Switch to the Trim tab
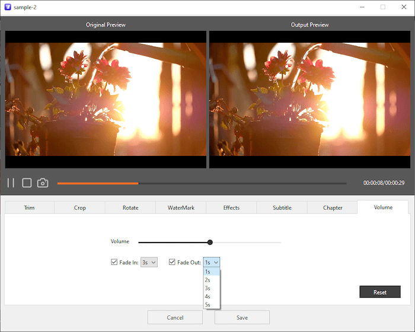Viewport: 415px width, 332px height. [29, 207]
